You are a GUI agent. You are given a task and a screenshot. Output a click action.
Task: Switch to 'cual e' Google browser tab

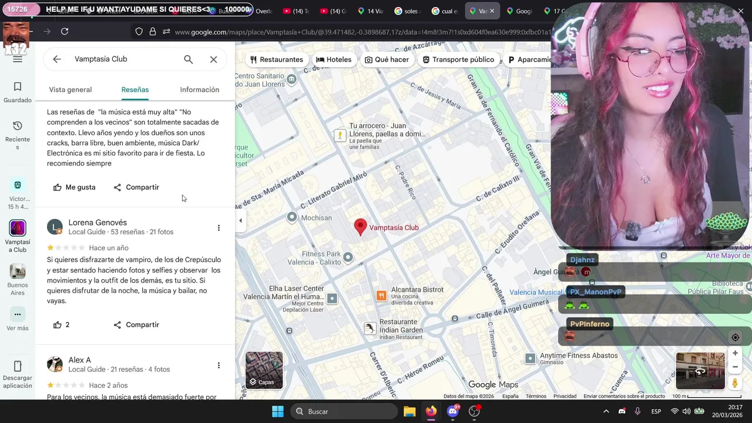(x=445, y=11)
